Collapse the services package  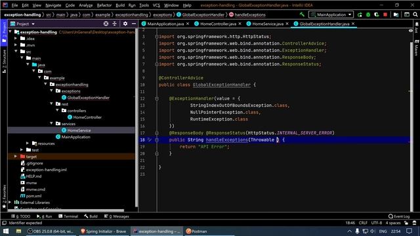pos(51,124)
